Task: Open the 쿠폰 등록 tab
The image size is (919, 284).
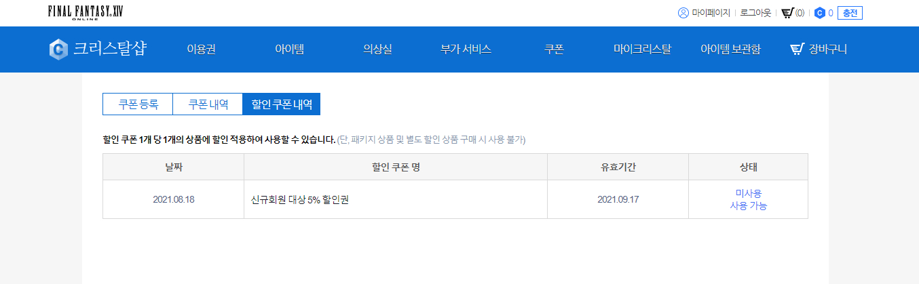Action: click(x=138, y=104)
